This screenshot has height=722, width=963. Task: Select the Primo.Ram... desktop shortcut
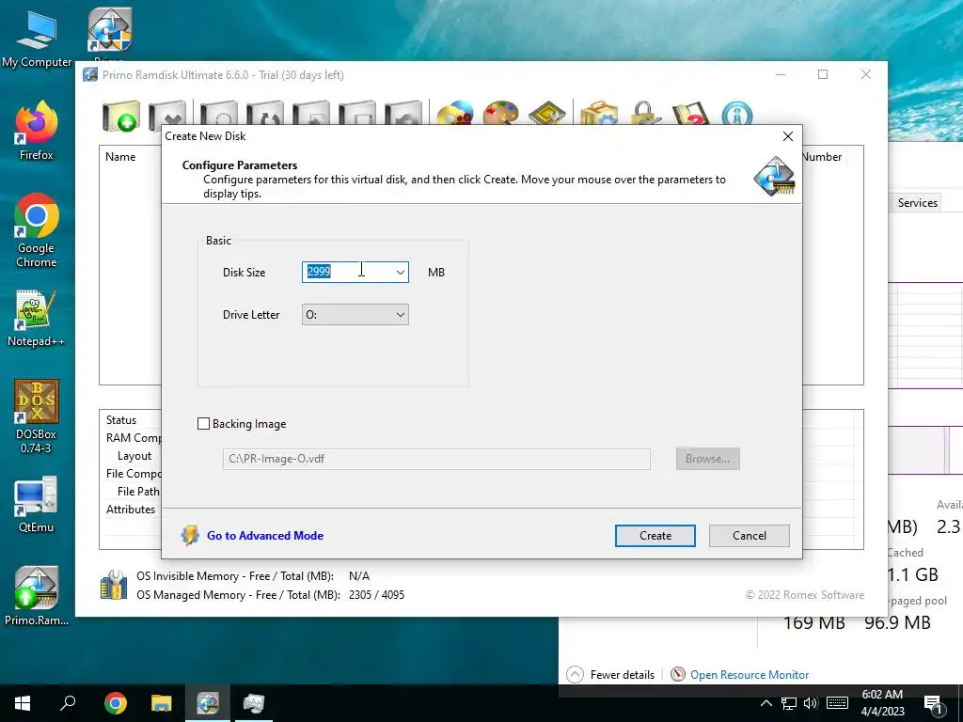37,596
